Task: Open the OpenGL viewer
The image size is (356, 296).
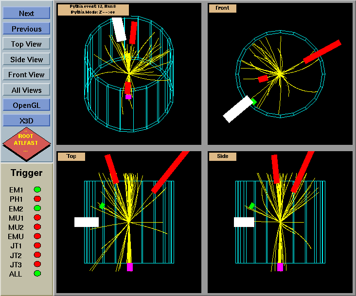Action: point(26,105)
